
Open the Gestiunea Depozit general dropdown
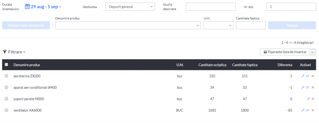coord(130,7)
